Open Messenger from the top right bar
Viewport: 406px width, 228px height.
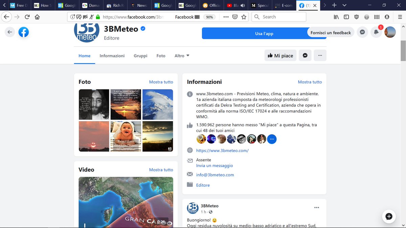(362, 32)
